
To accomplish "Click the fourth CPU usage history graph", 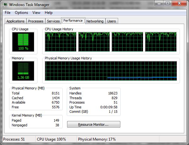I will [x=161, y=42].
